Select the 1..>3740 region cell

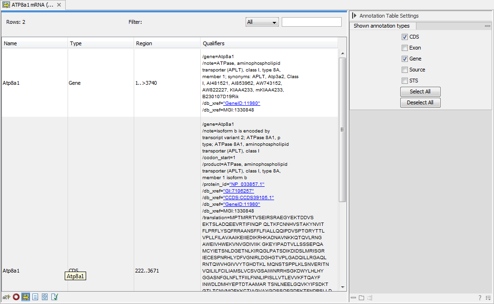coord(146,83)
